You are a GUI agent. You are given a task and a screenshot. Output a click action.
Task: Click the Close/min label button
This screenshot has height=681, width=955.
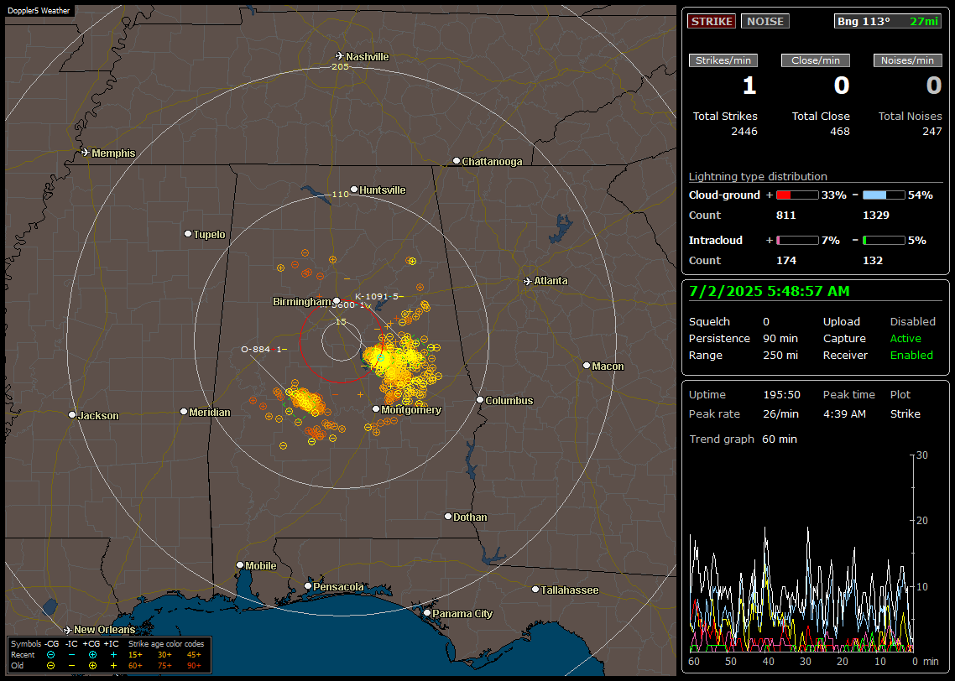(816, 60)
